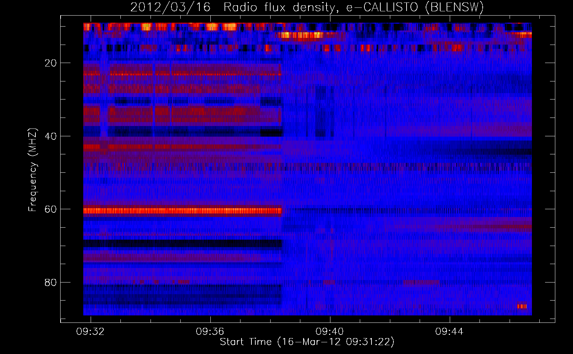Click the 09:40 time tick label
Screen dimensions: 573x354
[x=330, y=332]
